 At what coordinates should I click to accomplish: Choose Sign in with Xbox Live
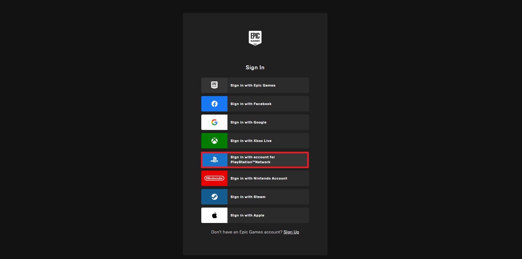click(255, 141)
